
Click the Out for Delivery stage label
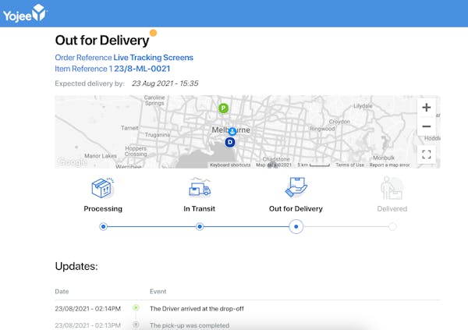(296, 209)
